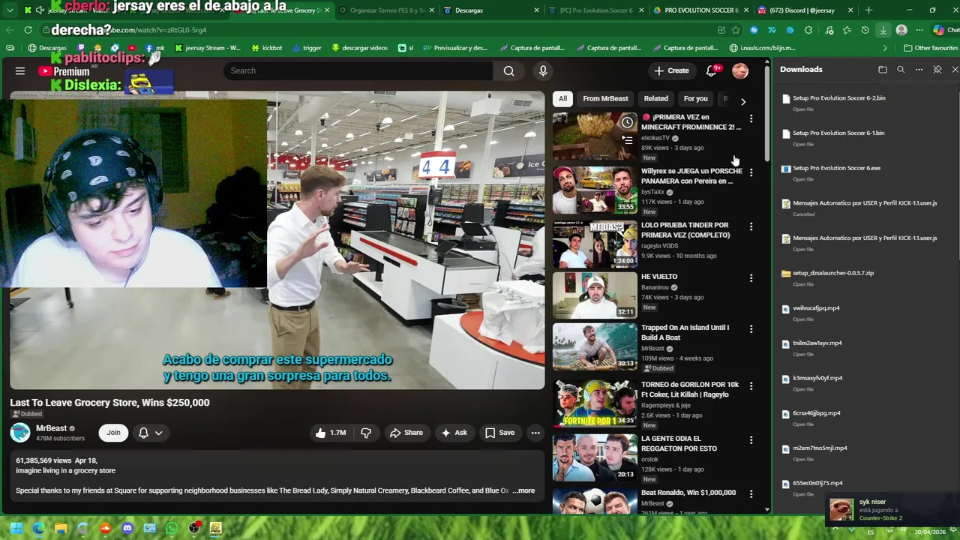Click the Join channel button
This screenshot has width=960, height=540.
(113, 433)
